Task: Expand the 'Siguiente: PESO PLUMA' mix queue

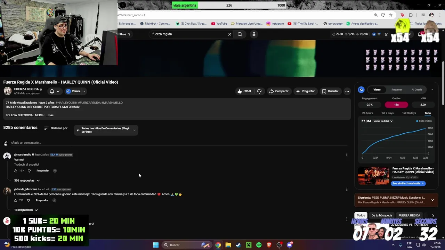Action: (432, 200)
